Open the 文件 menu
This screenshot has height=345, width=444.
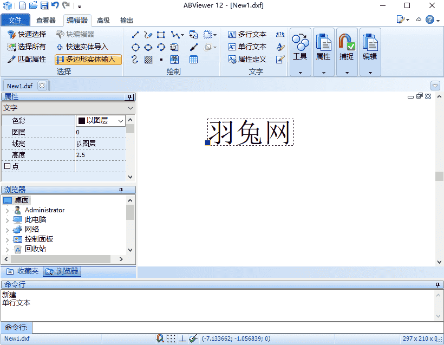tap(16, 20)
